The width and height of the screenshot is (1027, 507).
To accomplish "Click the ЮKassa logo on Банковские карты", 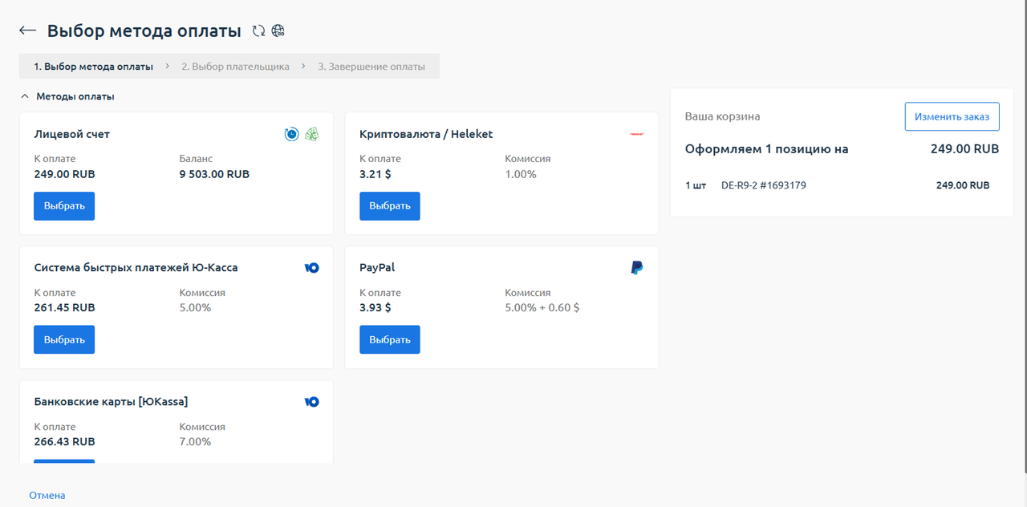I will coord(311,402).
